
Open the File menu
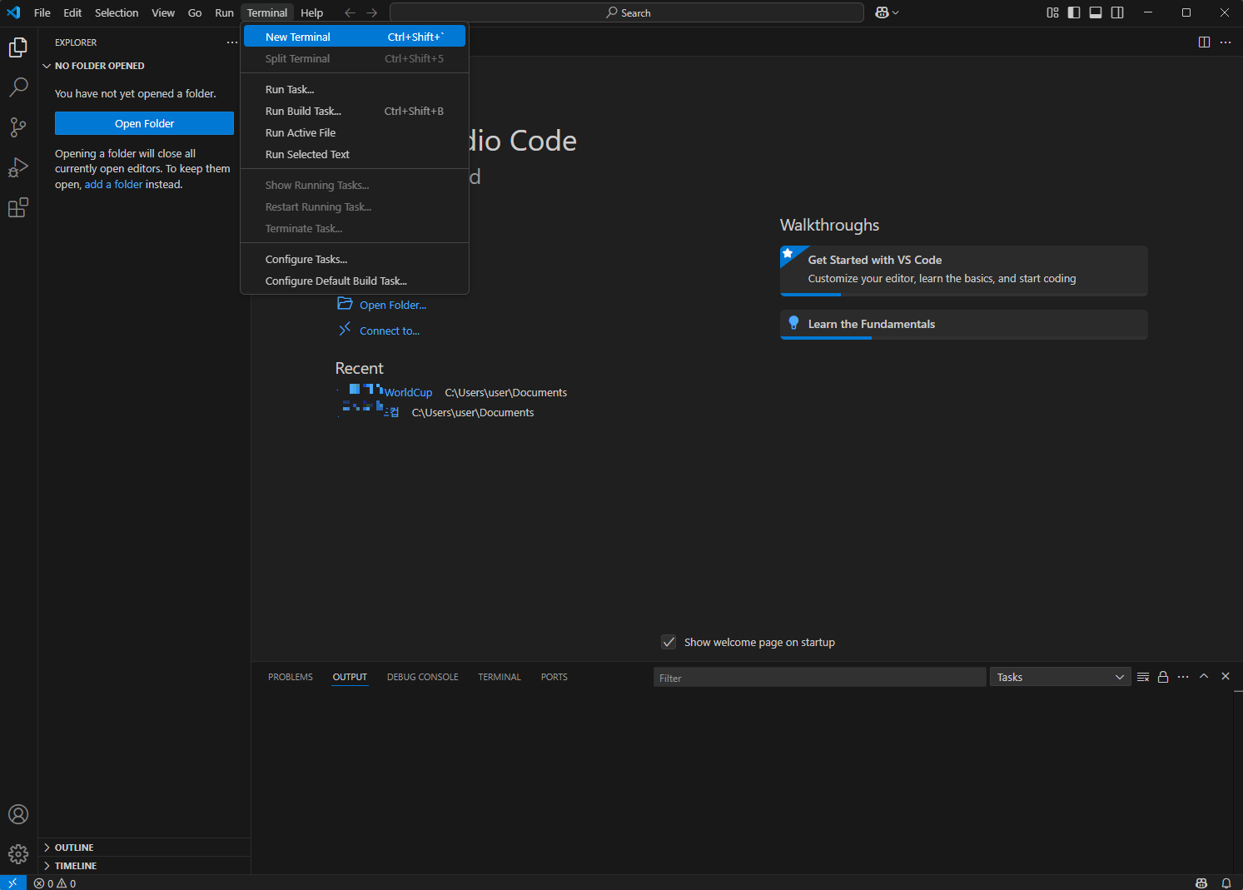coord(42,12)
